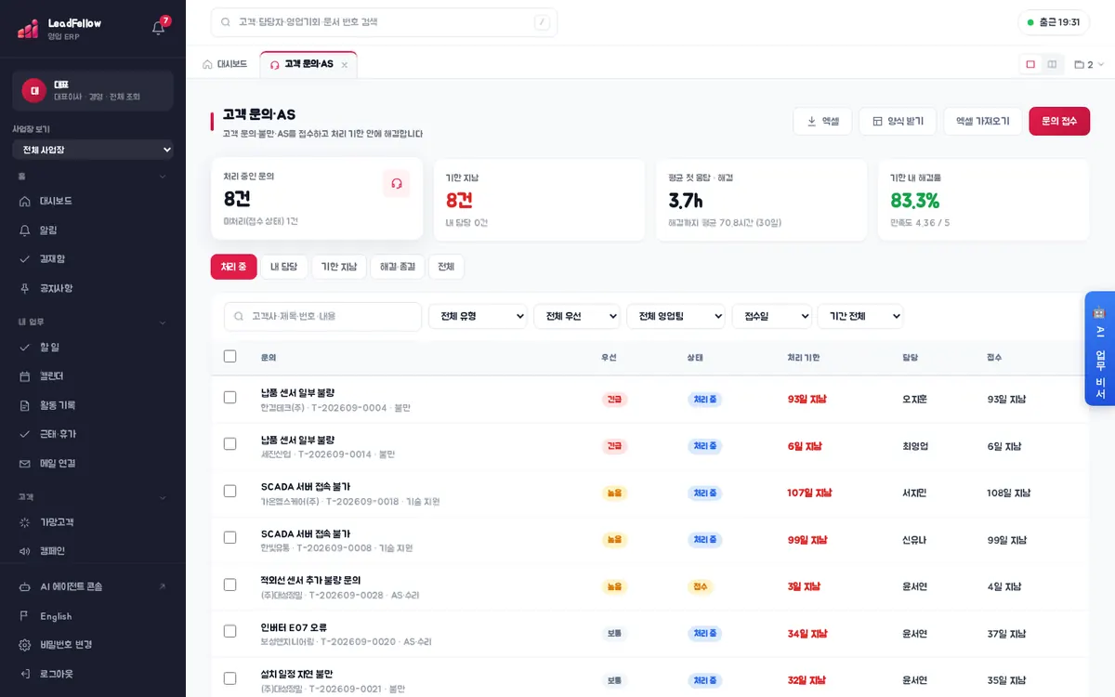Click the 83.3% 기한 내 해결률 card
The width and height of the screenshot is (1115, 697).
pyautogui.click(x=983, y=199)
